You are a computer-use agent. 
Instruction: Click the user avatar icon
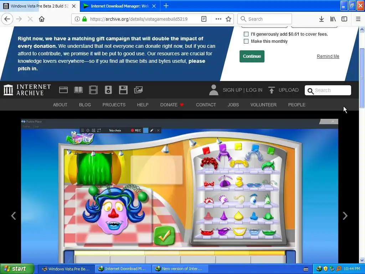pos(214,90)
